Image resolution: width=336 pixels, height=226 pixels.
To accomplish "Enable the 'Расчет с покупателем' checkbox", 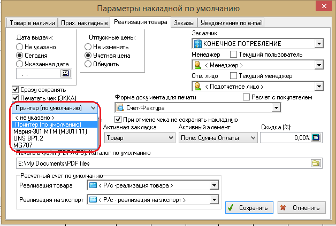I will click(262, 97).
